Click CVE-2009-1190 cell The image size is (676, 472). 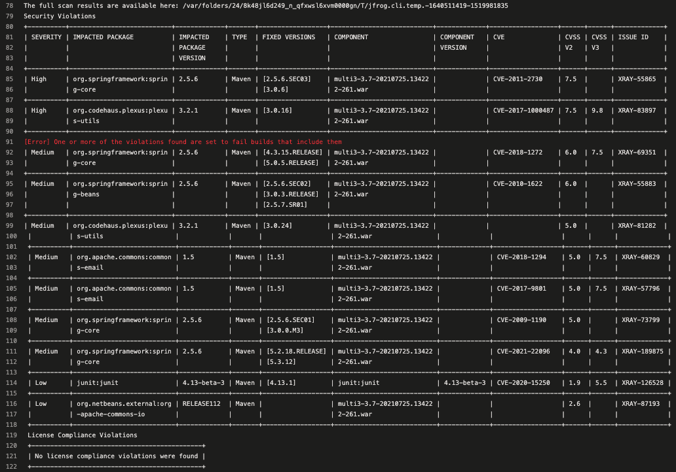(521, 320)
